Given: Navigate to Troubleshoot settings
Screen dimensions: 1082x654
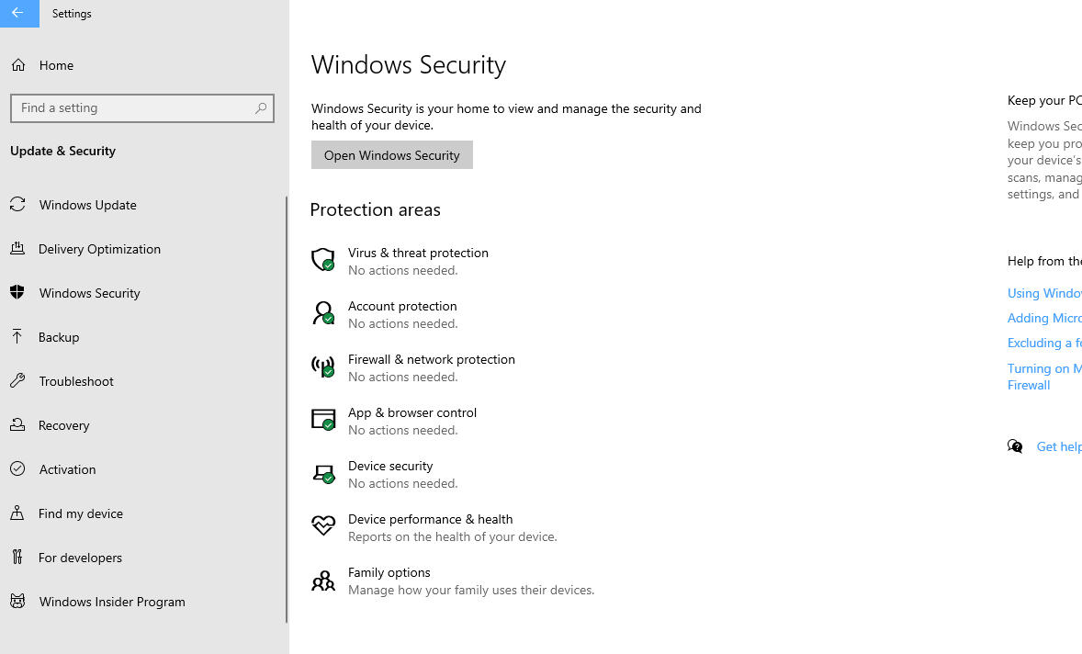Looking at the screenshot, I should (x=76, y=381).
